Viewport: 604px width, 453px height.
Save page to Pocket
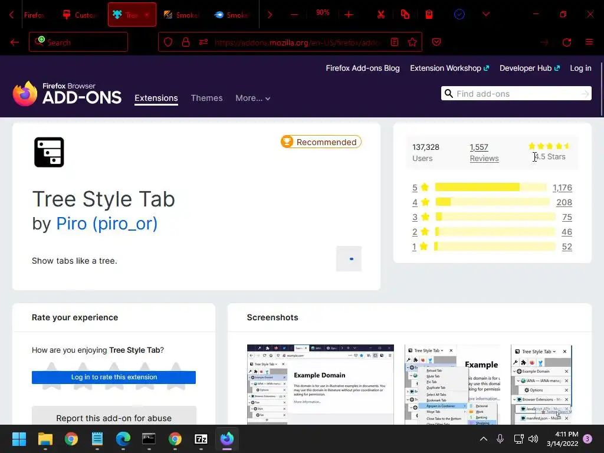coord(436,42)
